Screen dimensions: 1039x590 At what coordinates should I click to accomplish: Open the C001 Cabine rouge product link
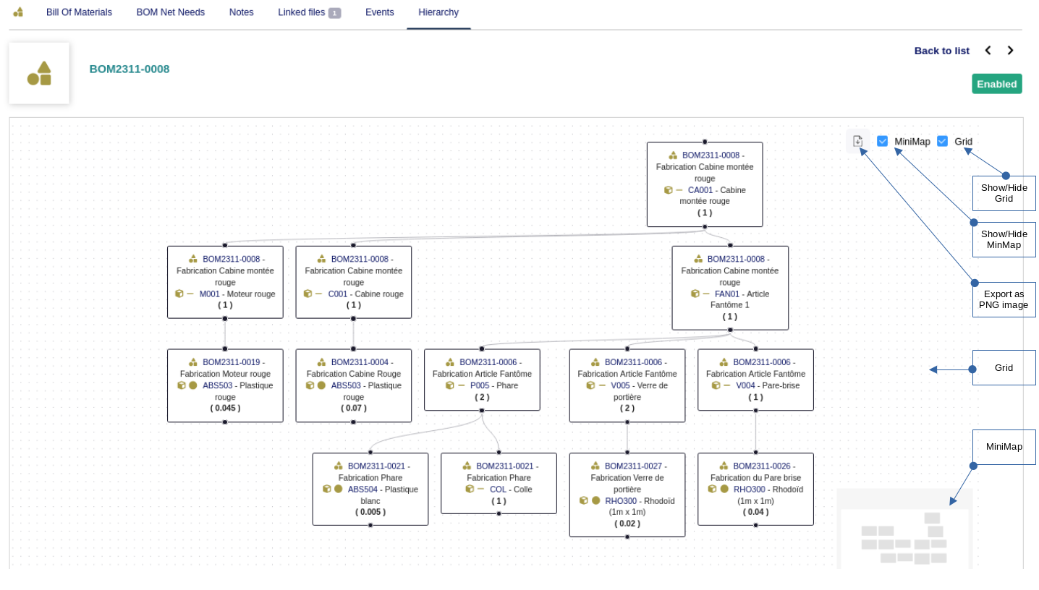click(338, 294)
